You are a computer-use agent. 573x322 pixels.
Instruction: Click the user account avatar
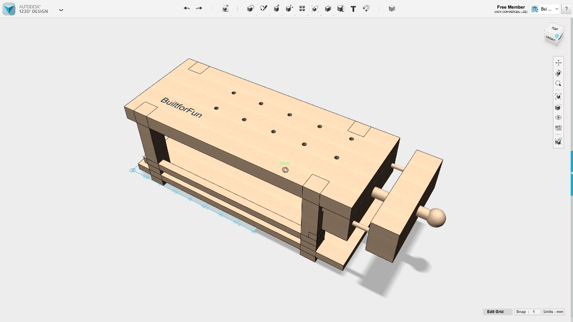point(534,9)
